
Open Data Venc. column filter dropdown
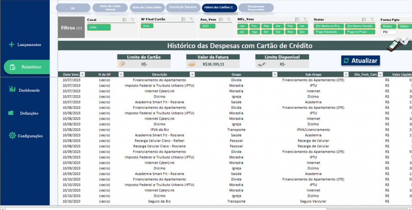82,74
